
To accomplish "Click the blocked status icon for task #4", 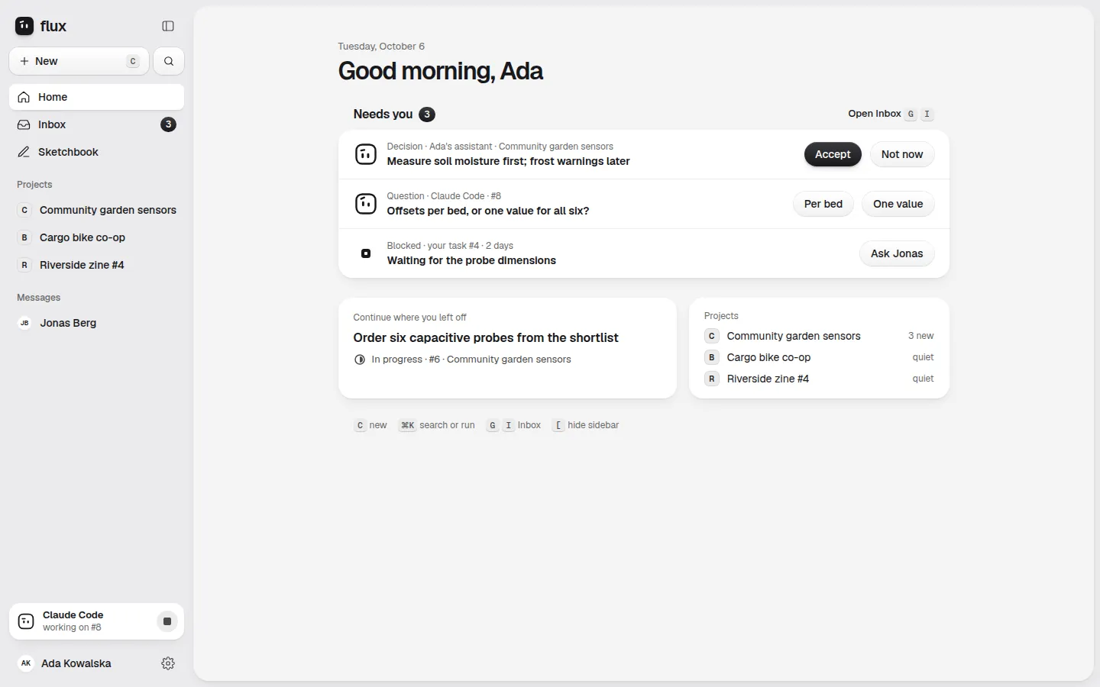I will [366, 253].
